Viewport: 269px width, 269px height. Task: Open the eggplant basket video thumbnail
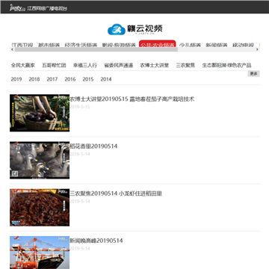(40, 113)
